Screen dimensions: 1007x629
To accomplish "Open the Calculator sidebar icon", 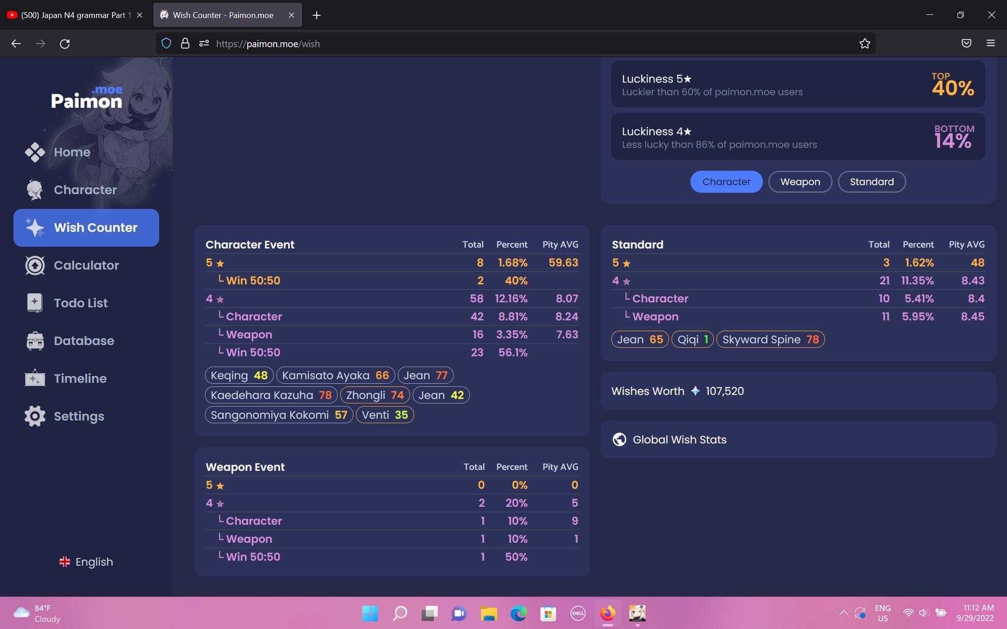I will pos(35,265).
